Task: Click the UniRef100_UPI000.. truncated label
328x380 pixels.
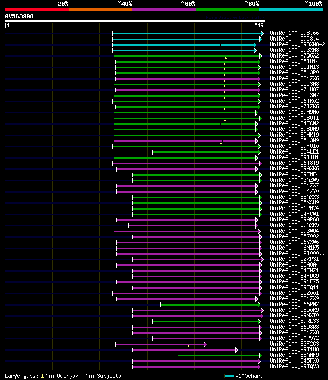Action: (x=298, y=254)
